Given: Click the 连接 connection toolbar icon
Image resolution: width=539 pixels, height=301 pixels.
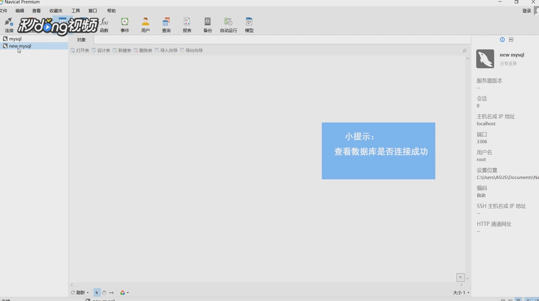Looking at the screenshot, I should (9, 25).
